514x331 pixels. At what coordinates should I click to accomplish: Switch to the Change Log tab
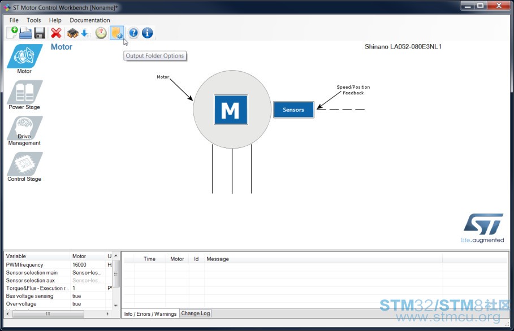pyautogui.click(x=196, y=313)
